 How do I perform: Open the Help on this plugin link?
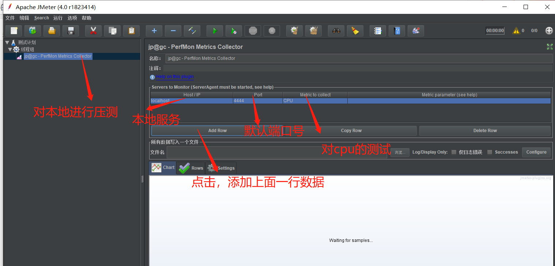[175, 77]
